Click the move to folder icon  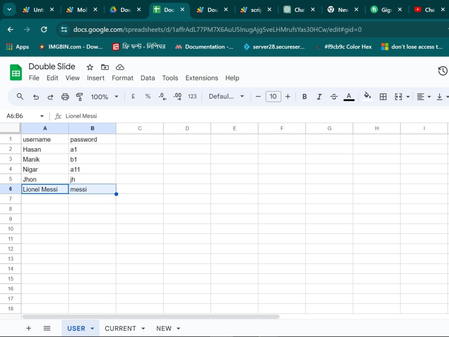tap(105, 67)
